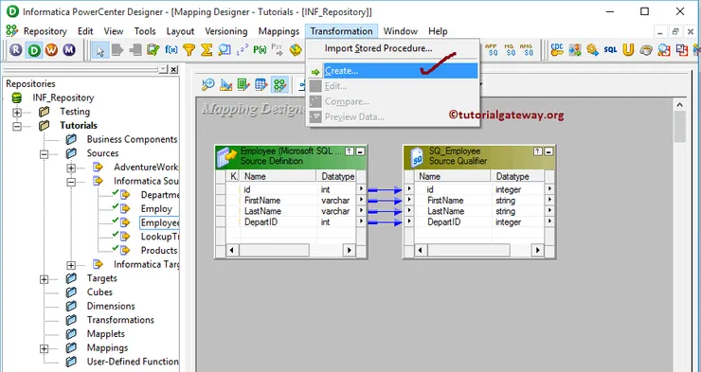This screenshot has width=701, height=372.
Task: Open the Versioning menu
Action: point(226,31)
